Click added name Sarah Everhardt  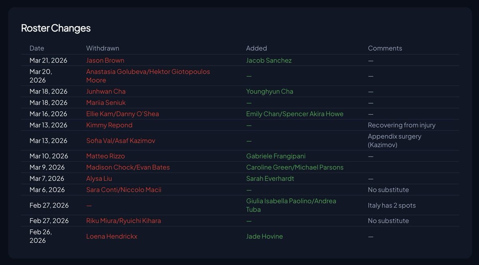pos(270,178)
